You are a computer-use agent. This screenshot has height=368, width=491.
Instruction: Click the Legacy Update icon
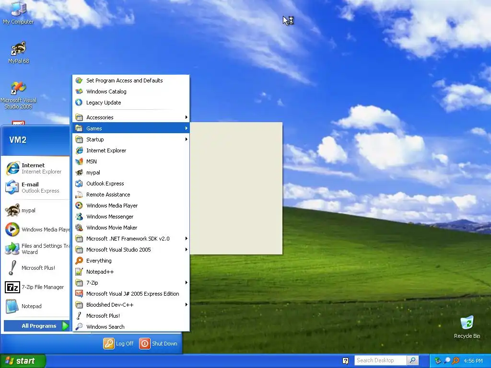tap(79, 103)
